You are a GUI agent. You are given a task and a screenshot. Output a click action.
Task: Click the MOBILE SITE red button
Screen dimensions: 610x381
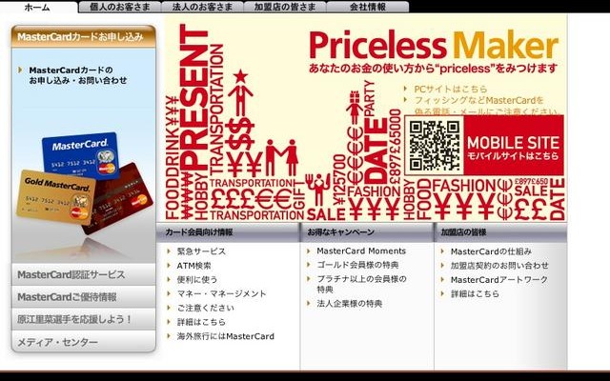coord(513,146)
